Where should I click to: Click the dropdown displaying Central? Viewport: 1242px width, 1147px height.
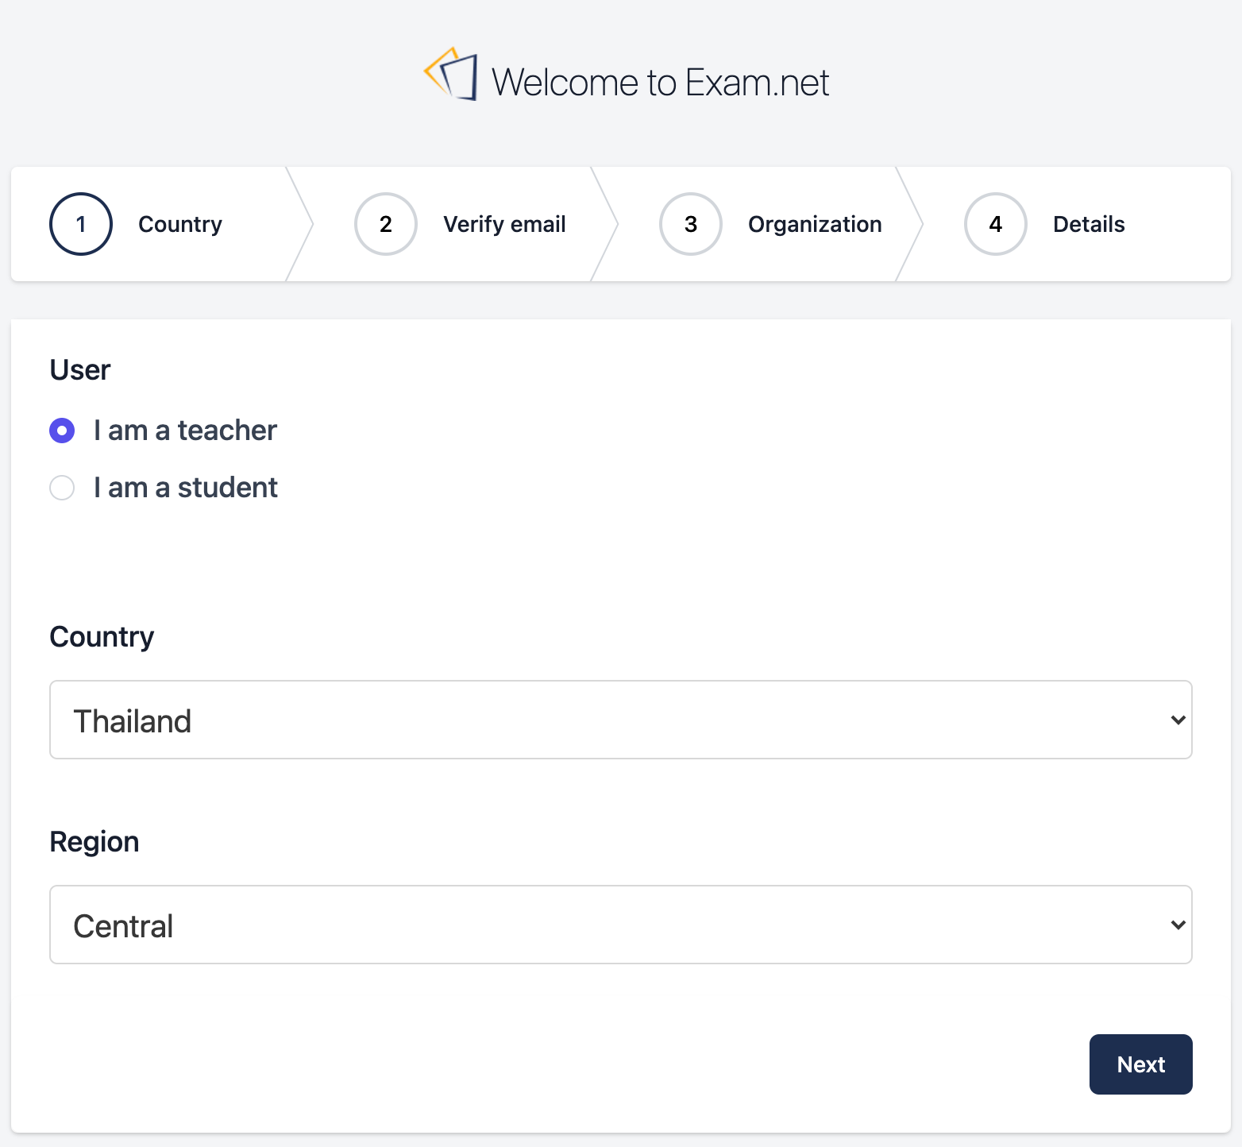pos(619,925)
